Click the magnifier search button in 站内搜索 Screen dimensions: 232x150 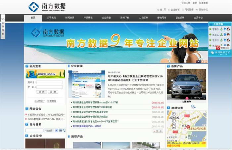[64, 131]
